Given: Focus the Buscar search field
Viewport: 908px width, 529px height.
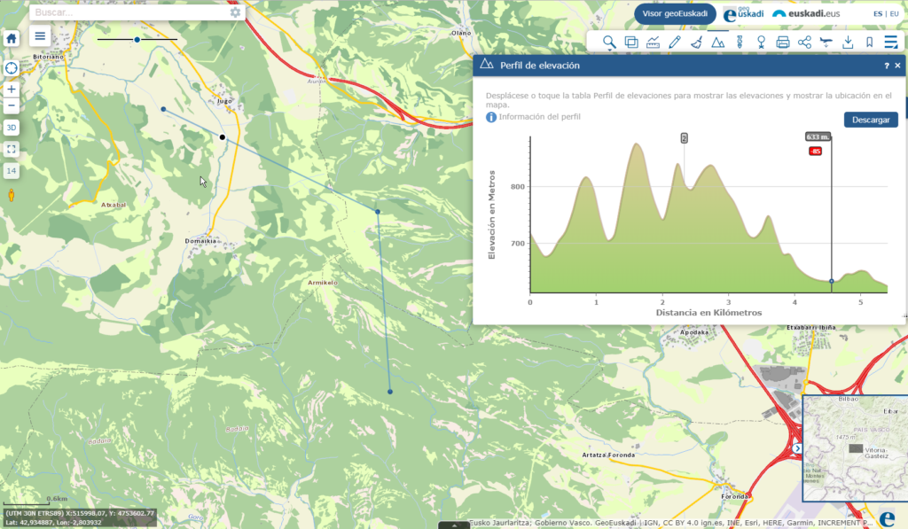Looking at the screenshot, I should coord(130,12).
